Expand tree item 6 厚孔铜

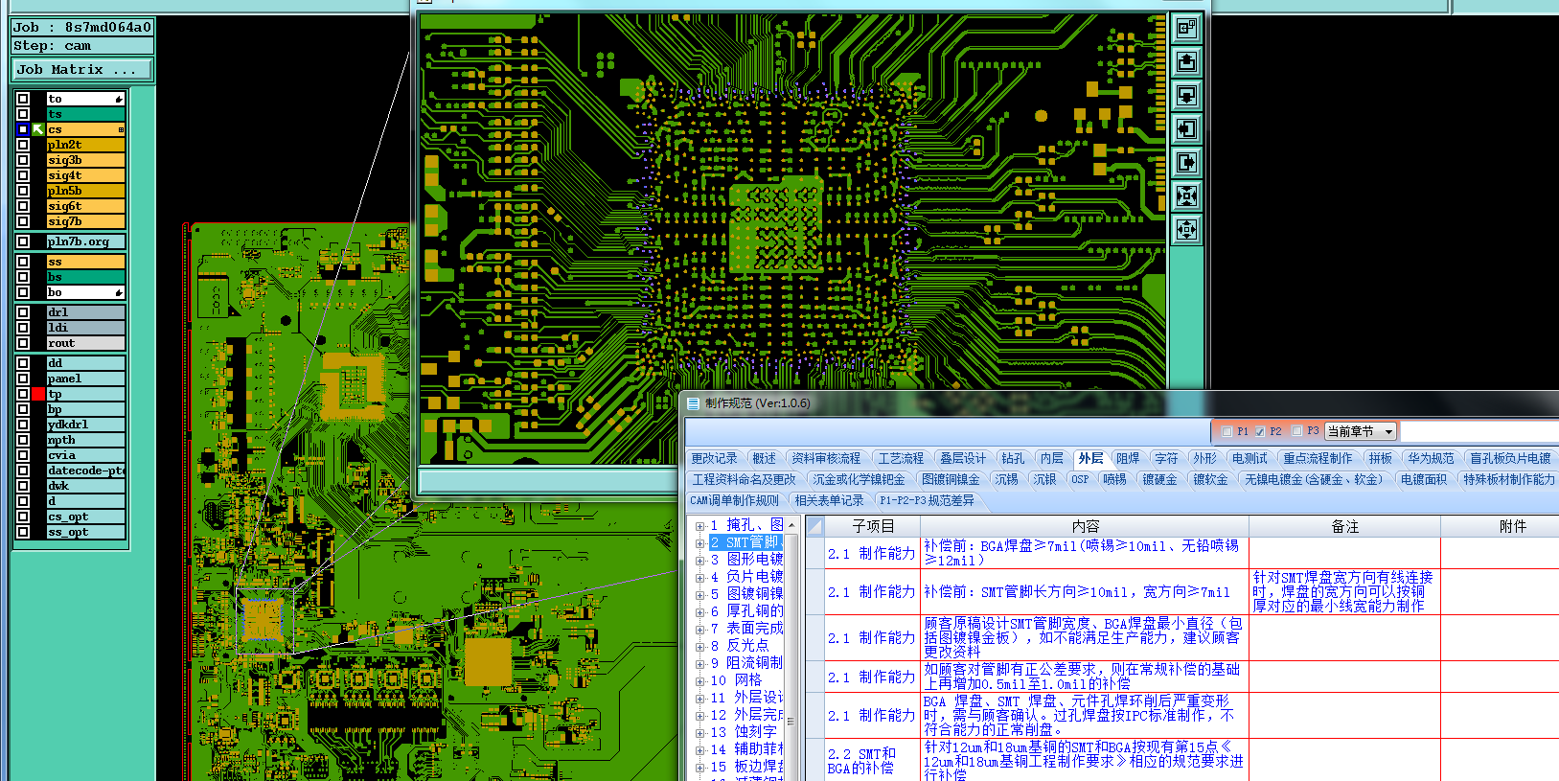point(699,612)
